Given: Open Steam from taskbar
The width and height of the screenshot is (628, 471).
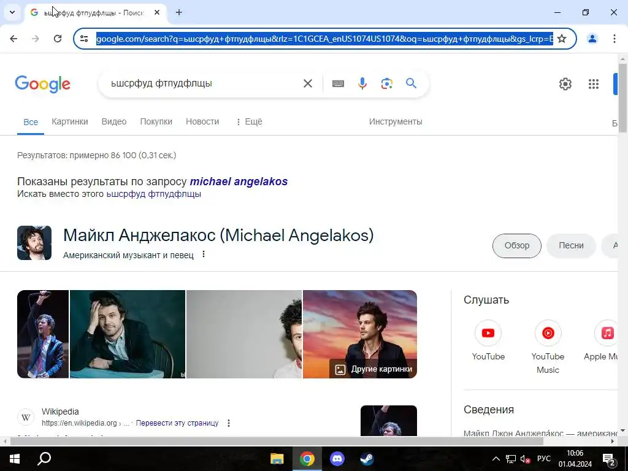Looking at the screenshot, I should point(367,459).
